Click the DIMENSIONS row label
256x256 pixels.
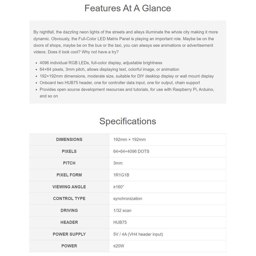pos(69,140)
